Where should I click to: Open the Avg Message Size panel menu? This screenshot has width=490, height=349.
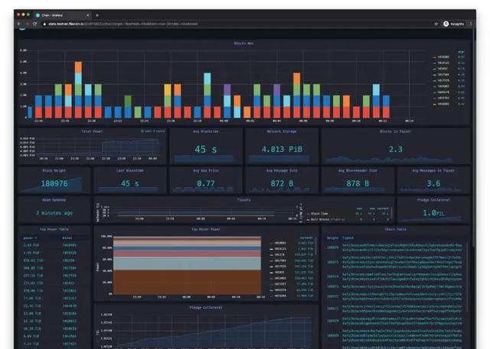point(282,170)
